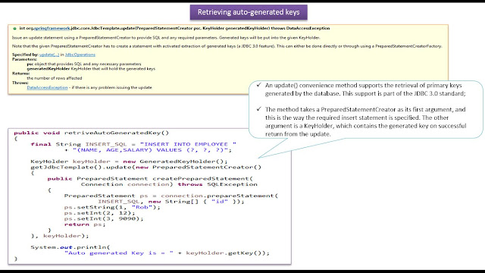This screenshot has width=485, height=273.
Task: Click the 'new GeneratedKeyHolder()' code line
Action: (129, 162)
